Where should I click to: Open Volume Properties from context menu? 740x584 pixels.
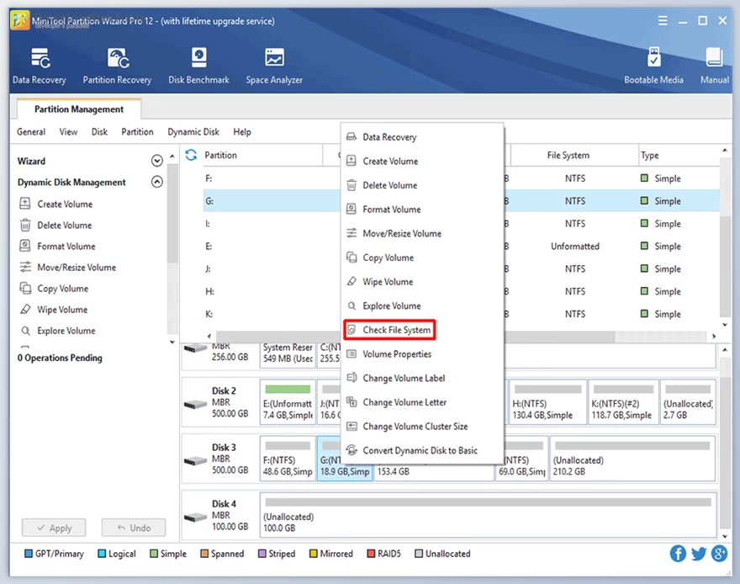click(422, 353)
